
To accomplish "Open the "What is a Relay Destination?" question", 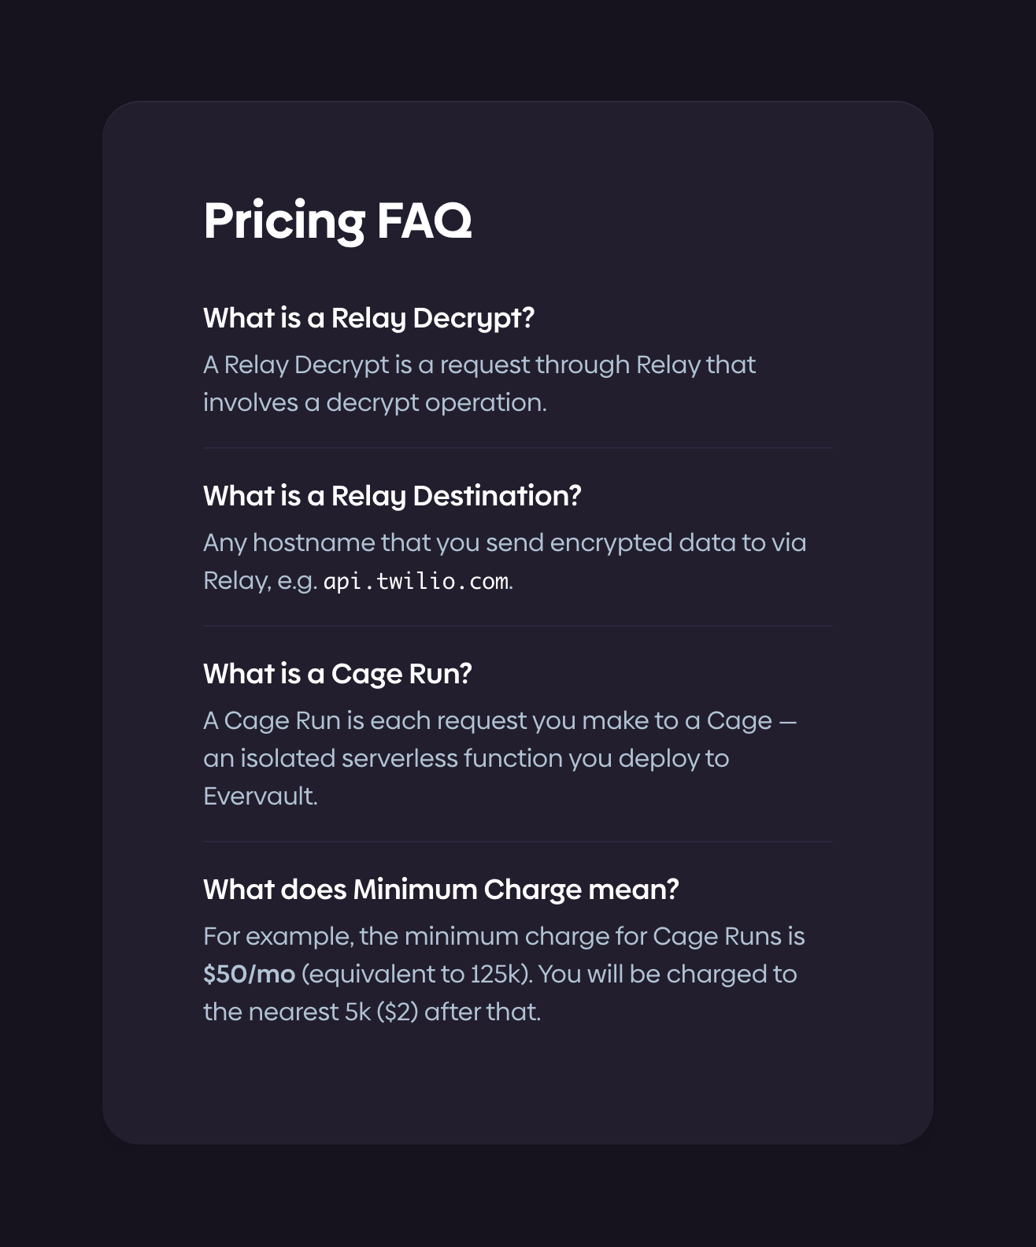I will pyautogui.click(x=392, y=496).
